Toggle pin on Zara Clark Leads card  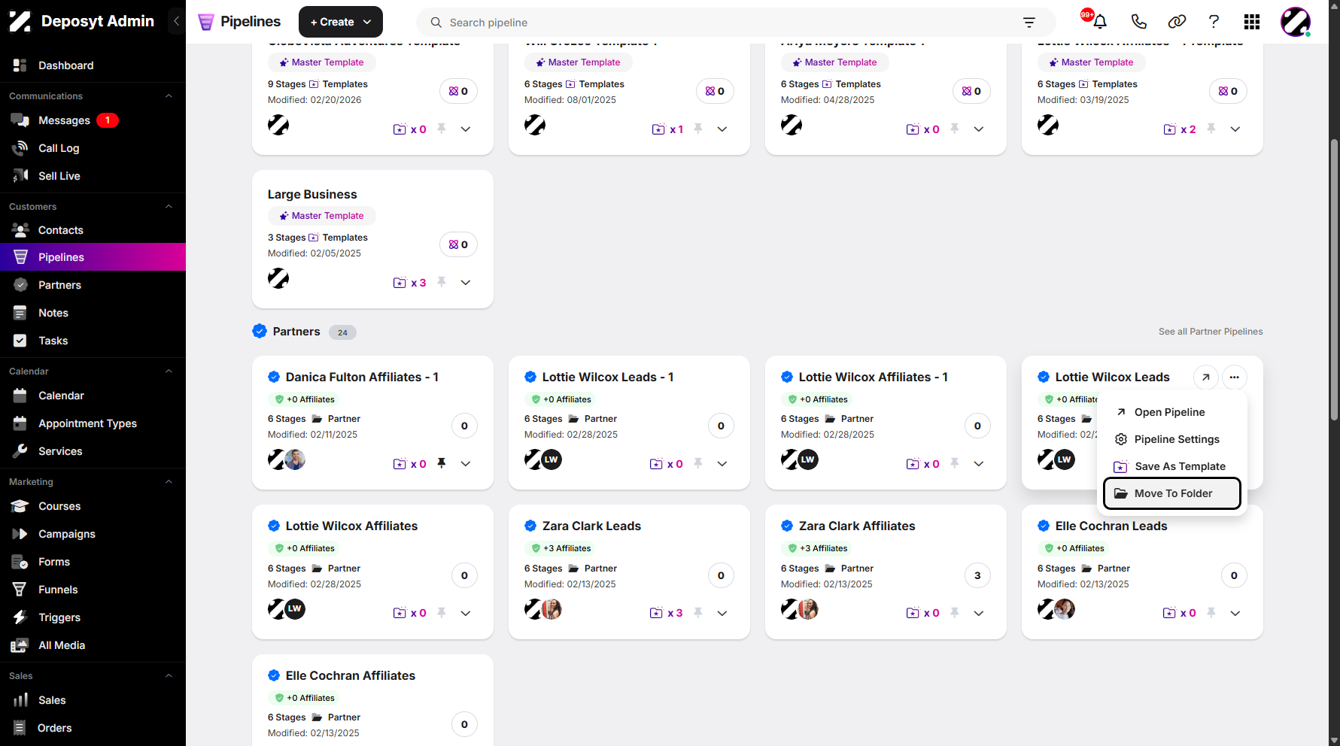tap(698, 613)
